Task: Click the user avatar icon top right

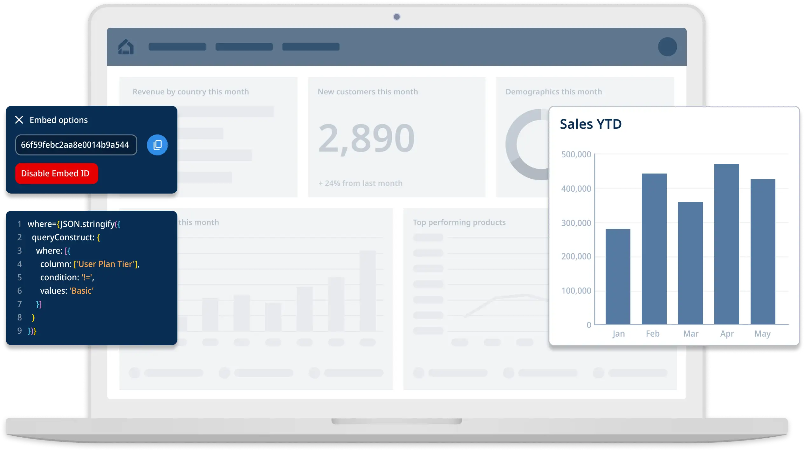Action: click(x=668, y=46)
